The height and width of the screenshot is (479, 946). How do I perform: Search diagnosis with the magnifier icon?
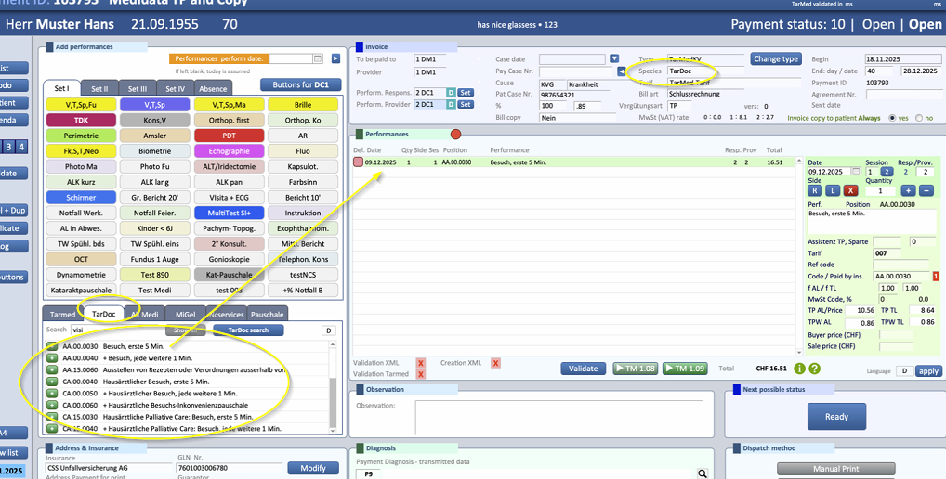[x=703, y=473]
